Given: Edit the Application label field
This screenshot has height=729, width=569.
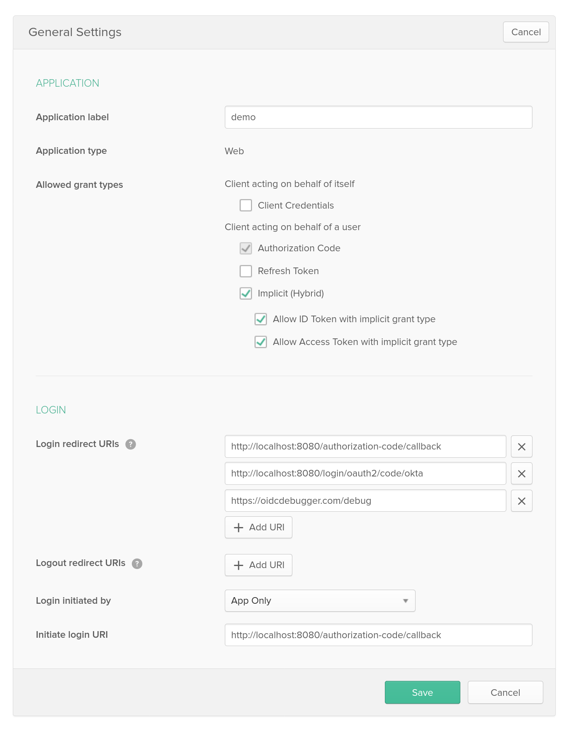Looking at the screenshot, I should tap(378, 117).
